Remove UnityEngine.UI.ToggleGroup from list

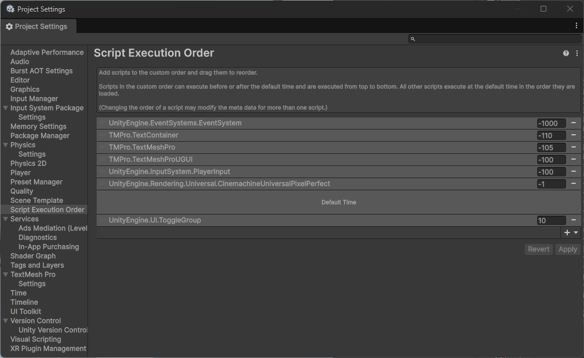coord(574,220)
